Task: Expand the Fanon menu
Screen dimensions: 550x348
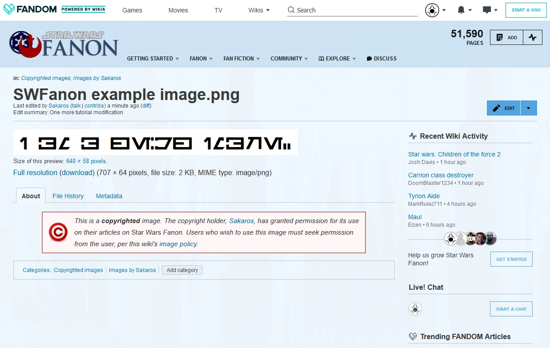Action: (201, 59)
